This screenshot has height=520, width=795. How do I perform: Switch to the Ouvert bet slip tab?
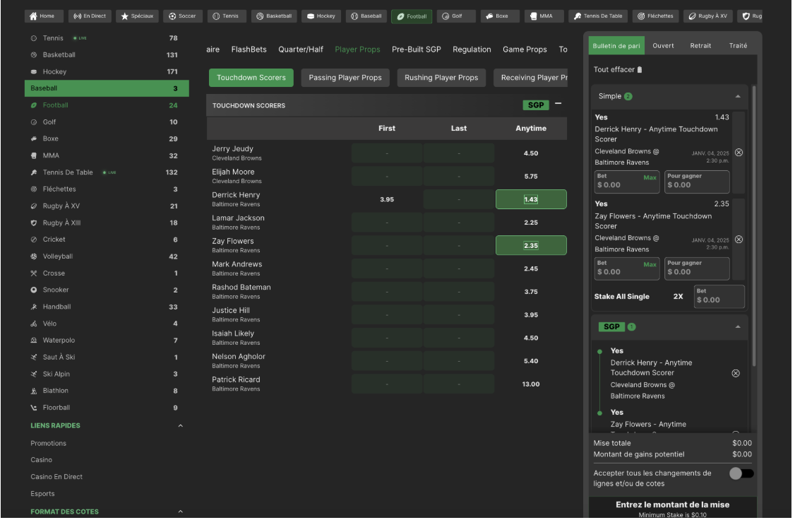(x=663, y=46)
